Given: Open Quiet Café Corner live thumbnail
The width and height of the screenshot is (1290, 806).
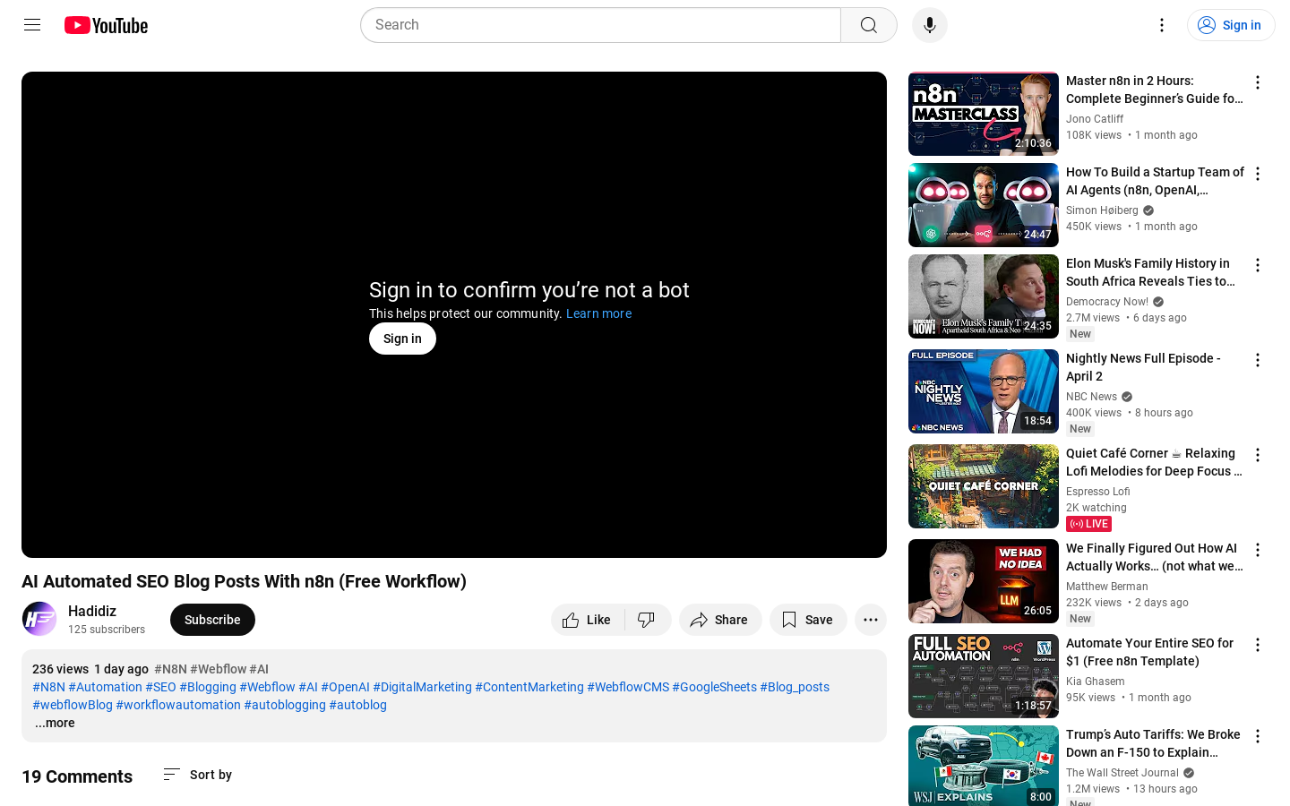Looking at the screenshot, I should 984,486.
